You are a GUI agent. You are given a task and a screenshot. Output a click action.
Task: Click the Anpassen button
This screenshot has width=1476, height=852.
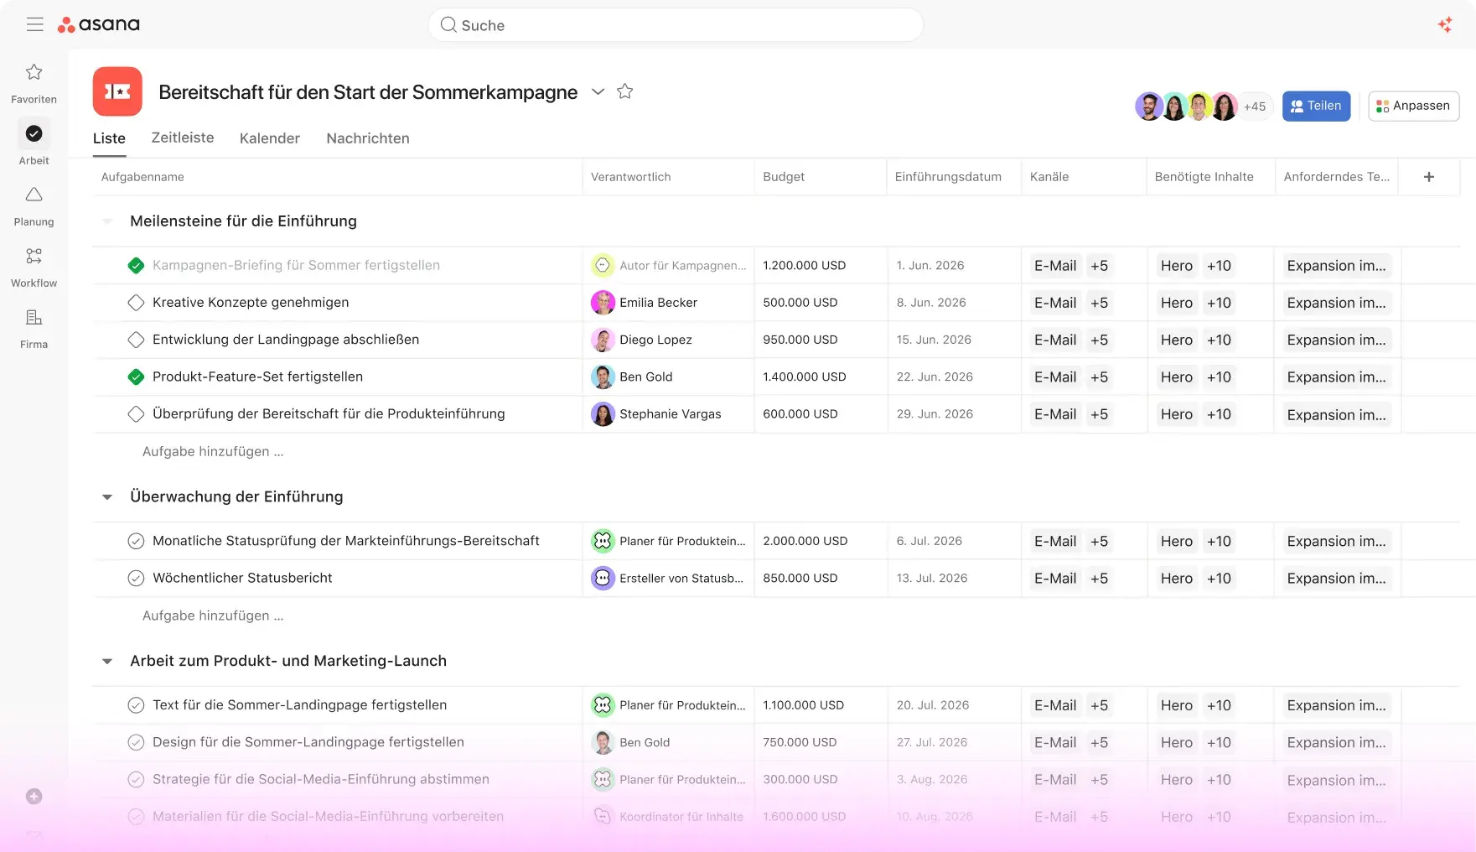click(1414, 106)
